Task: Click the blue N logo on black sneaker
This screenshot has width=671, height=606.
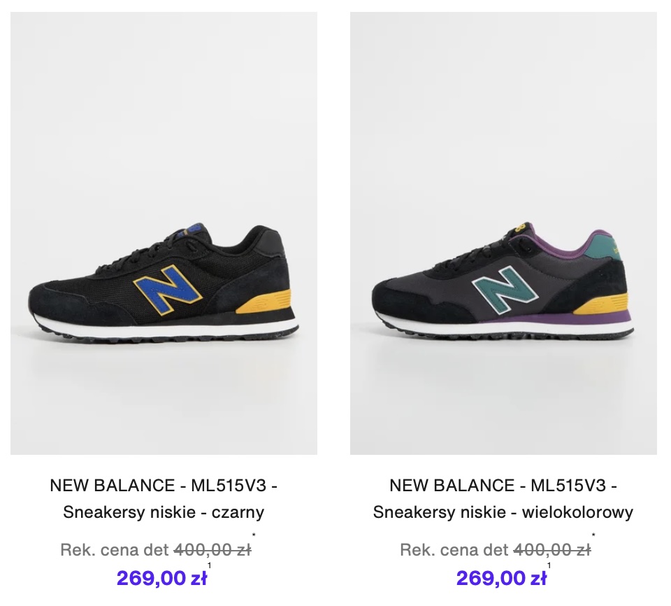Action: click(x=168, y=293)
